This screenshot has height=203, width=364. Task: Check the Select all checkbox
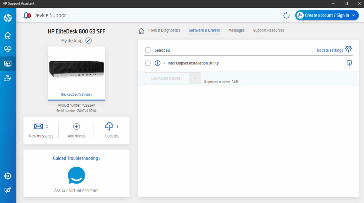click(148, 50)
